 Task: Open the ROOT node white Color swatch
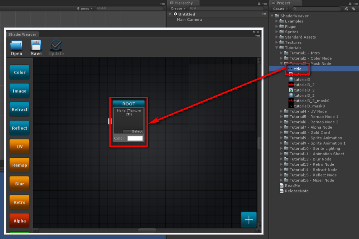click(x=135, y=138)
